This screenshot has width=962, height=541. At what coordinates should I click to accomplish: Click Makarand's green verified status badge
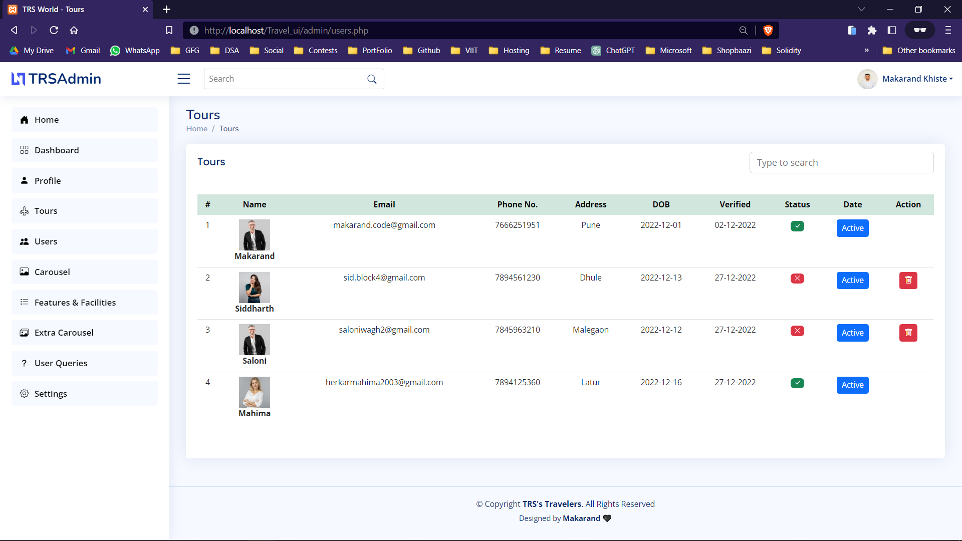[x=797, y=226]
